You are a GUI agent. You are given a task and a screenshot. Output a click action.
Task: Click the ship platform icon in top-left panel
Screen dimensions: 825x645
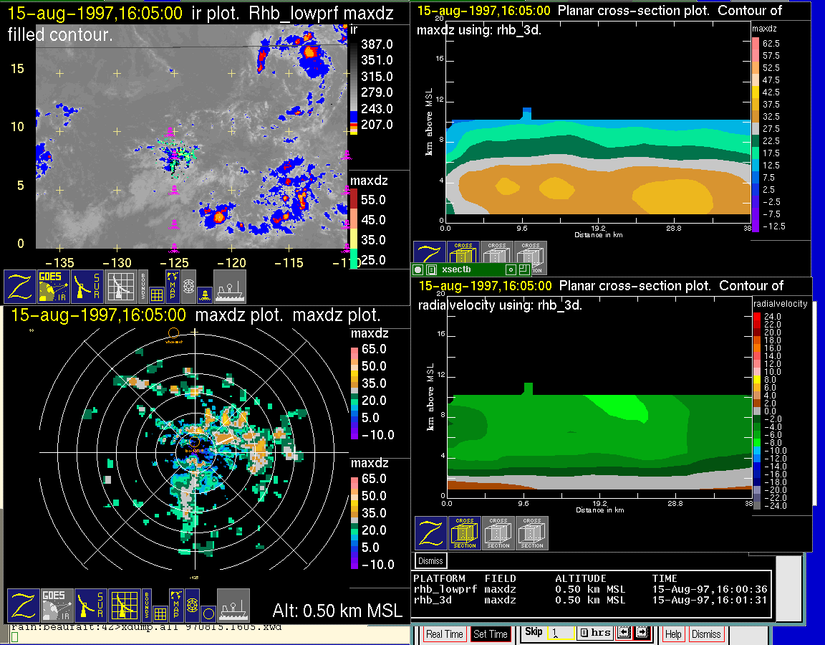pos(230,286)
